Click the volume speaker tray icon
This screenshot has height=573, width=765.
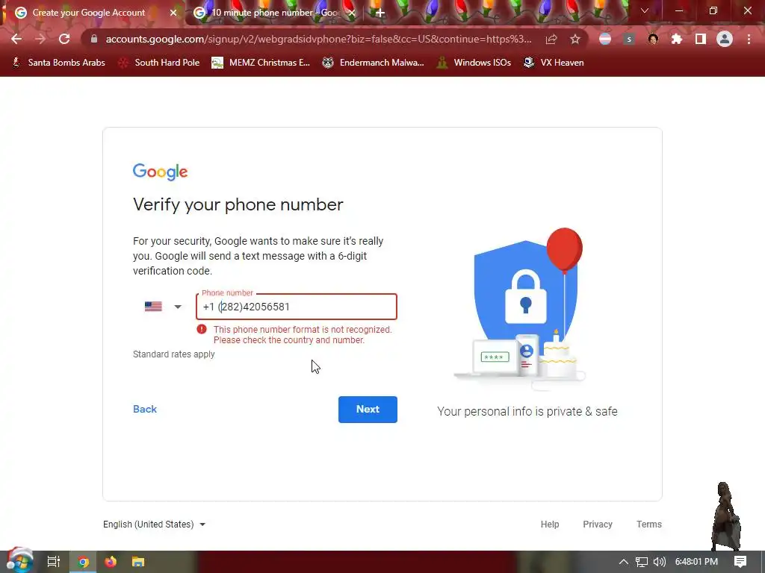(660, 562)
